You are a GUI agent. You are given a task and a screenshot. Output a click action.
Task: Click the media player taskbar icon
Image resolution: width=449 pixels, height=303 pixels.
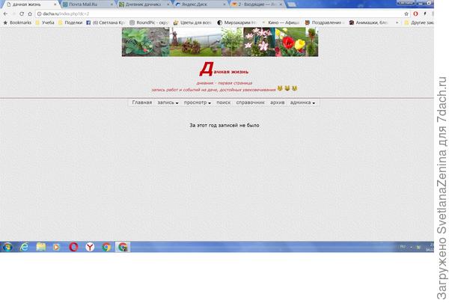pyautogui.click(x=57, y=246)
